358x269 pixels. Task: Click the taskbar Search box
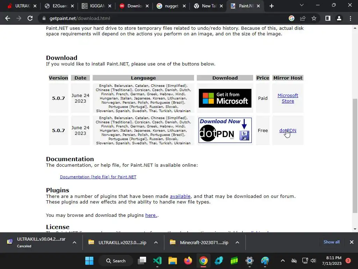(x=116, y=261)
